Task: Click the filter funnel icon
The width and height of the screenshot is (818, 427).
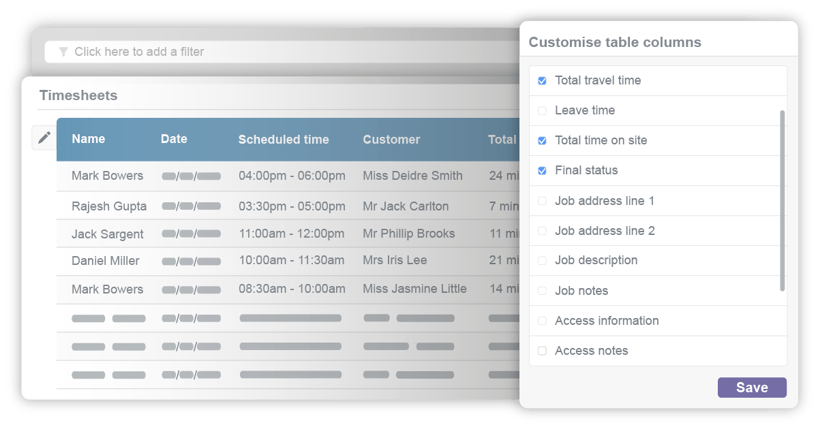Action: tap(63, 51)
